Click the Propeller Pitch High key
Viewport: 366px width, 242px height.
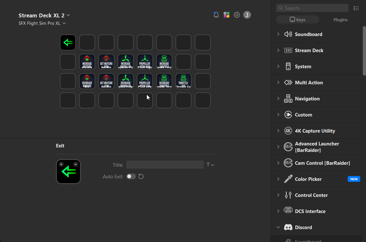coord(145,62)
